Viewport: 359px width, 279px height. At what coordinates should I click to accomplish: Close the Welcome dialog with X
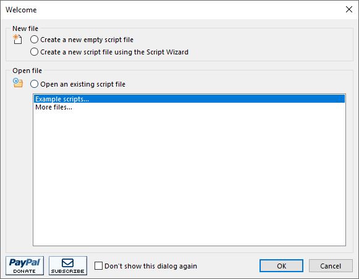click(x=349, y=9)
